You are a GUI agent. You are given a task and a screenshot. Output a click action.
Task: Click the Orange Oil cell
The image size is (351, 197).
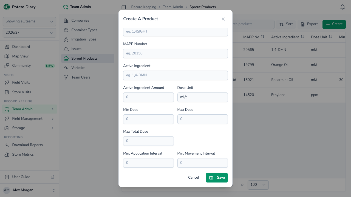[x=280, y=65]
